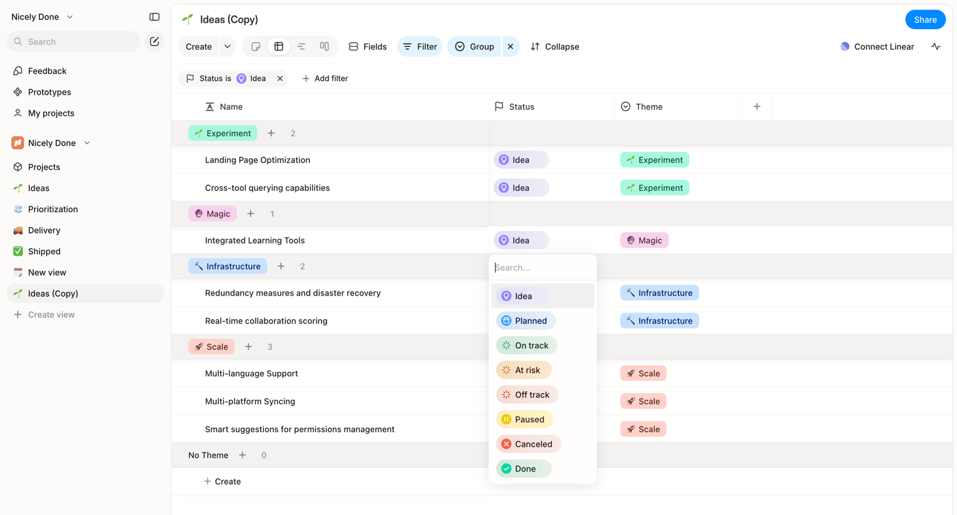Screen dimensions: 957x515
Task: Click the status dropdown search box
Action: pos(542,268)
